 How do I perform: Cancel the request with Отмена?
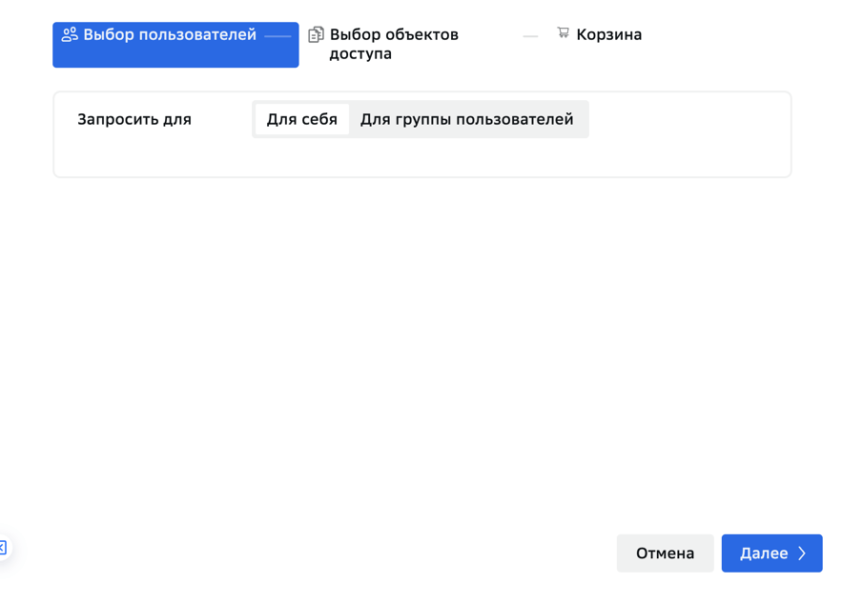tap(665, 553)
